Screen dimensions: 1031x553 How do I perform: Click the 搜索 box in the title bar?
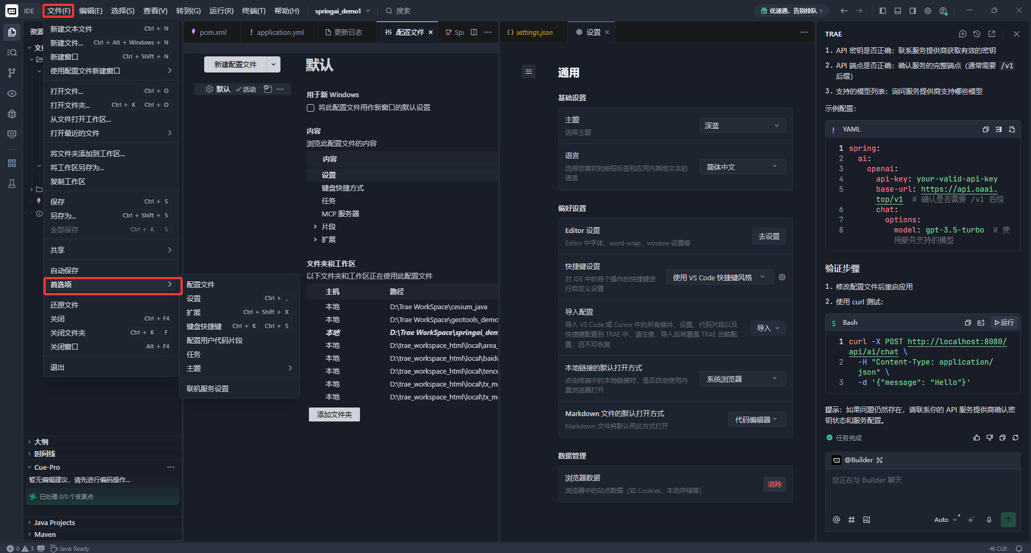(398, 11)
